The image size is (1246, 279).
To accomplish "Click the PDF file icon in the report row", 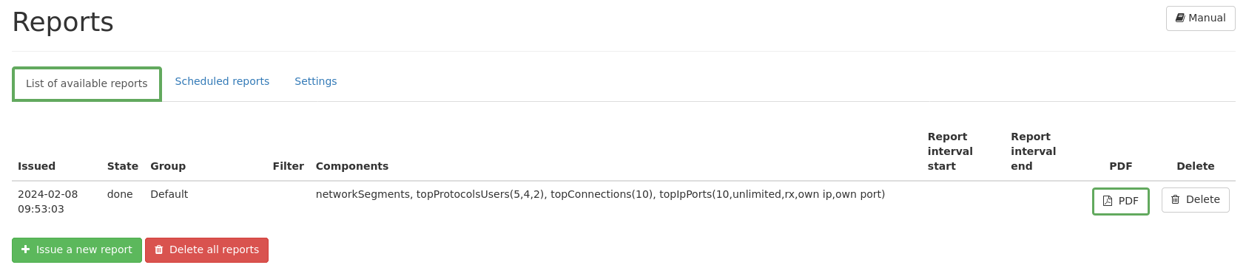I will tap(1108, 201).
